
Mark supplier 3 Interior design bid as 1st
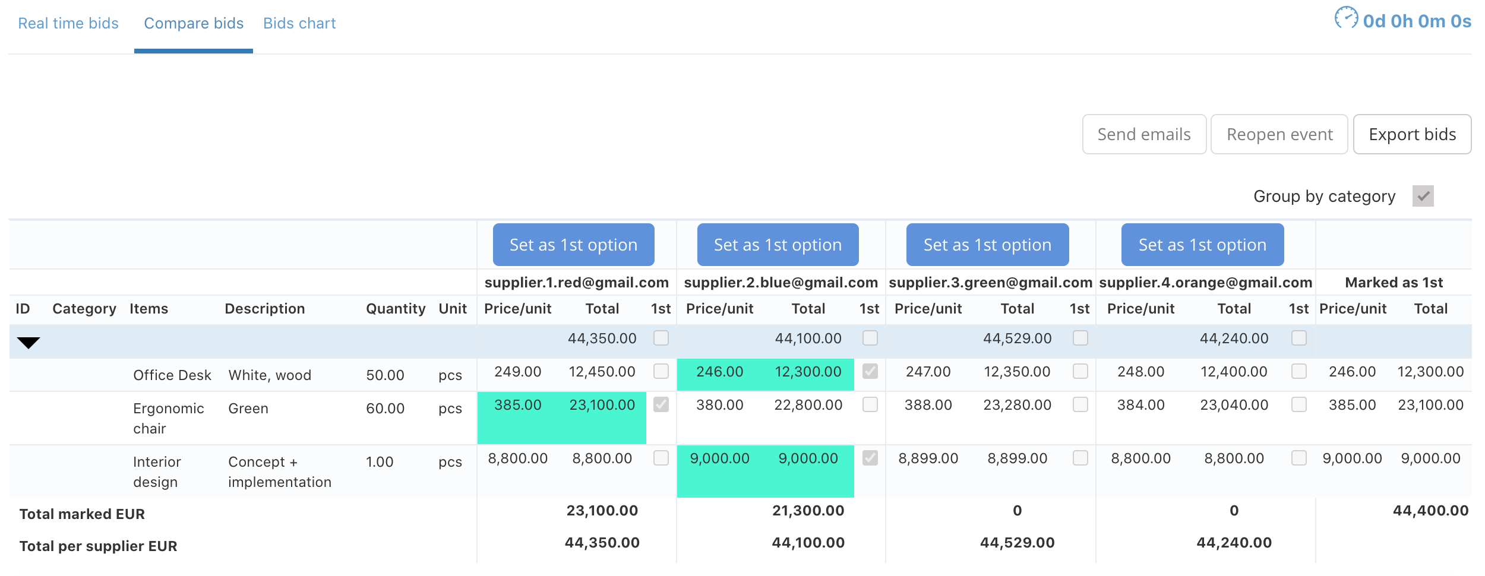pos(1080,458)
